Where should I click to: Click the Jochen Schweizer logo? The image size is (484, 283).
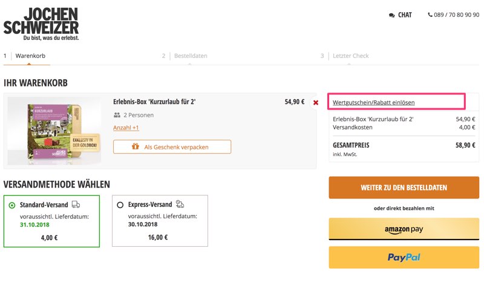pyautogui.click(x=41, y=23)
